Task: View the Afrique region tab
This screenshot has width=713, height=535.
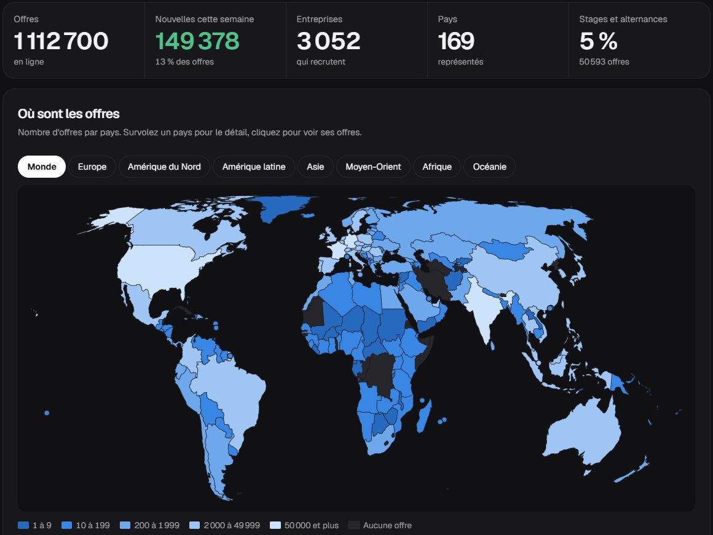Action: (436, 167)
